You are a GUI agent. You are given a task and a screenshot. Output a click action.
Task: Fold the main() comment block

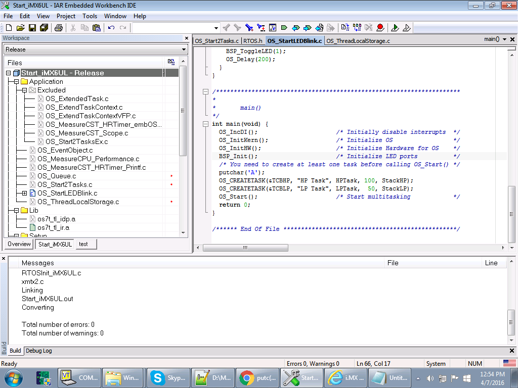205,91
